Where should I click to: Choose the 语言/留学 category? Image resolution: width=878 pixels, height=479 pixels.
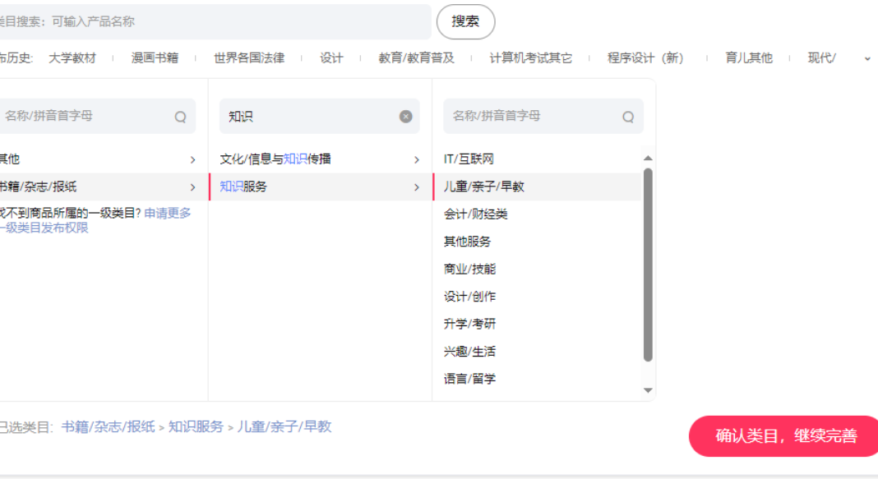pos(470,379)
